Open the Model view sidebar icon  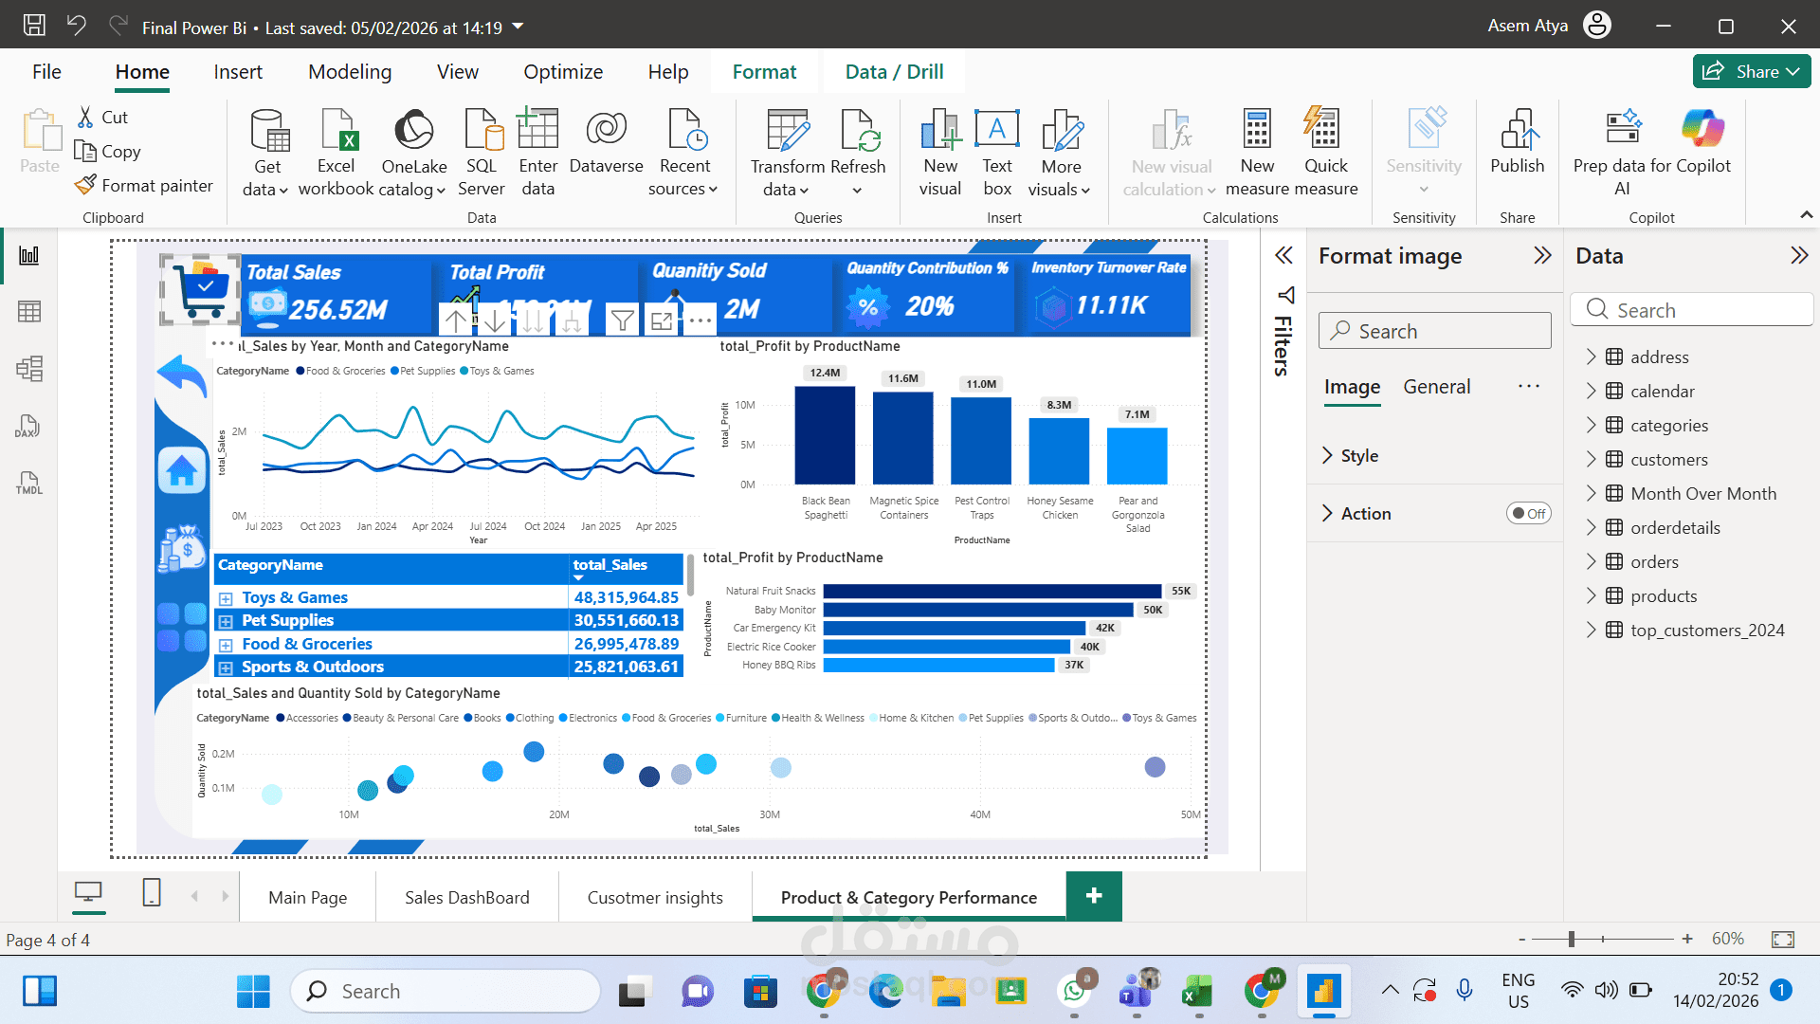(29, 369)
